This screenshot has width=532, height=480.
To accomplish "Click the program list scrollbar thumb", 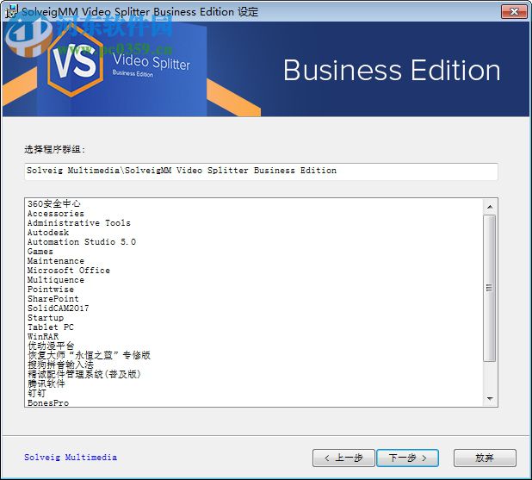I will tap(490, 288).
